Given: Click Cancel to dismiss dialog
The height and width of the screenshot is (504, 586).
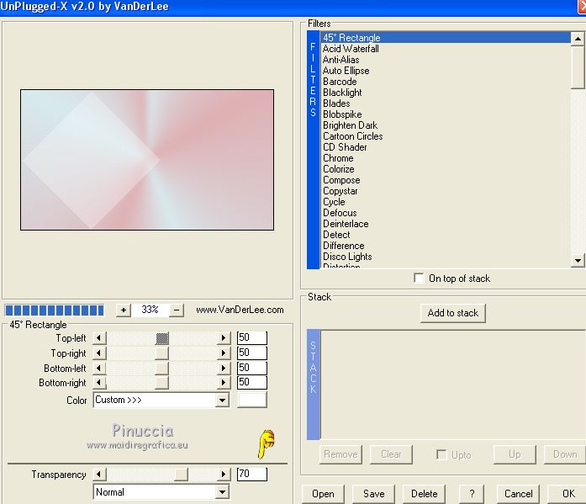Looking at the screenshot, I should [x=519, y=494].
